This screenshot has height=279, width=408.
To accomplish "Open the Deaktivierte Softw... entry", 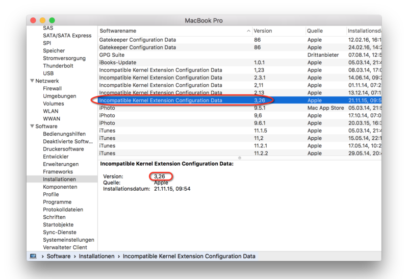I will coord(68,141).
